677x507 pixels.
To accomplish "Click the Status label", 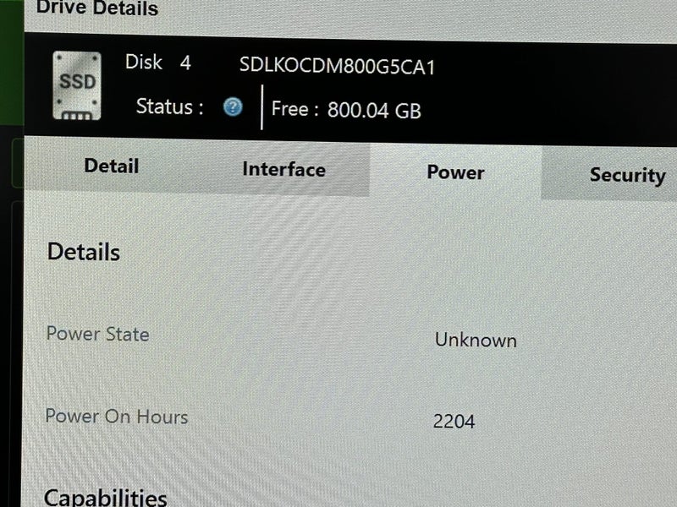I will point(170,106).
